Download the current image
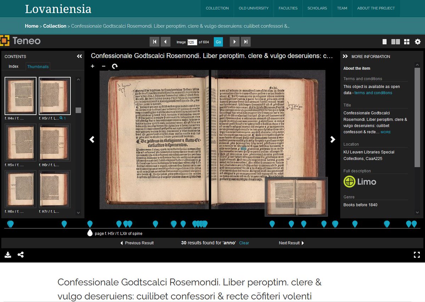Screen dimensions: 425x302 (8, 255)
